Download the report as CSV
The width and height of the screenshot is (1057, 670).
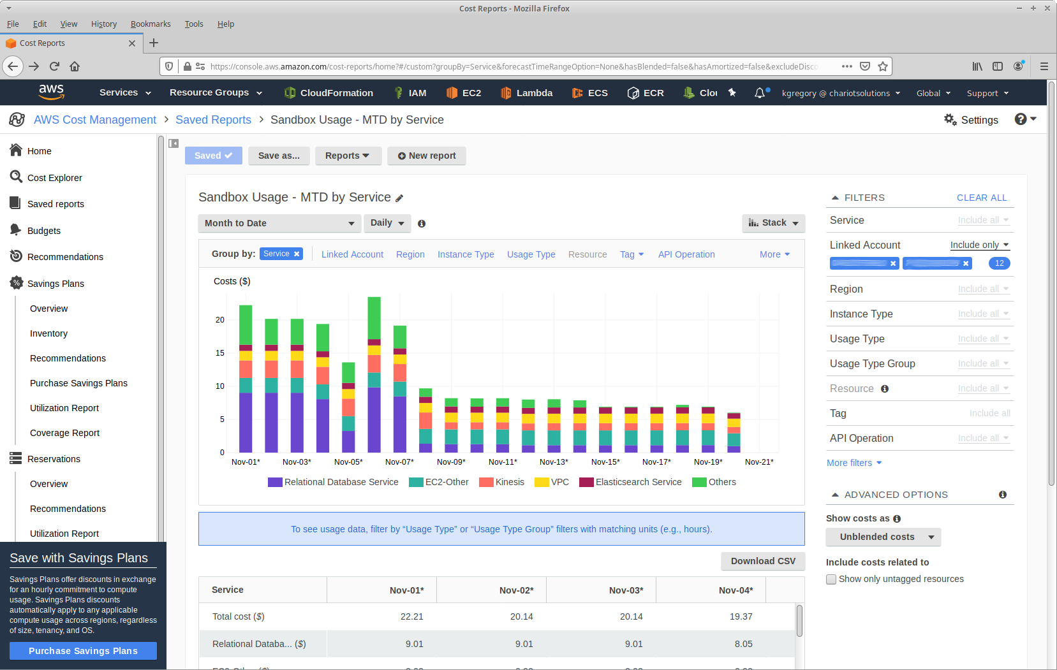click(x=763, y=561)
